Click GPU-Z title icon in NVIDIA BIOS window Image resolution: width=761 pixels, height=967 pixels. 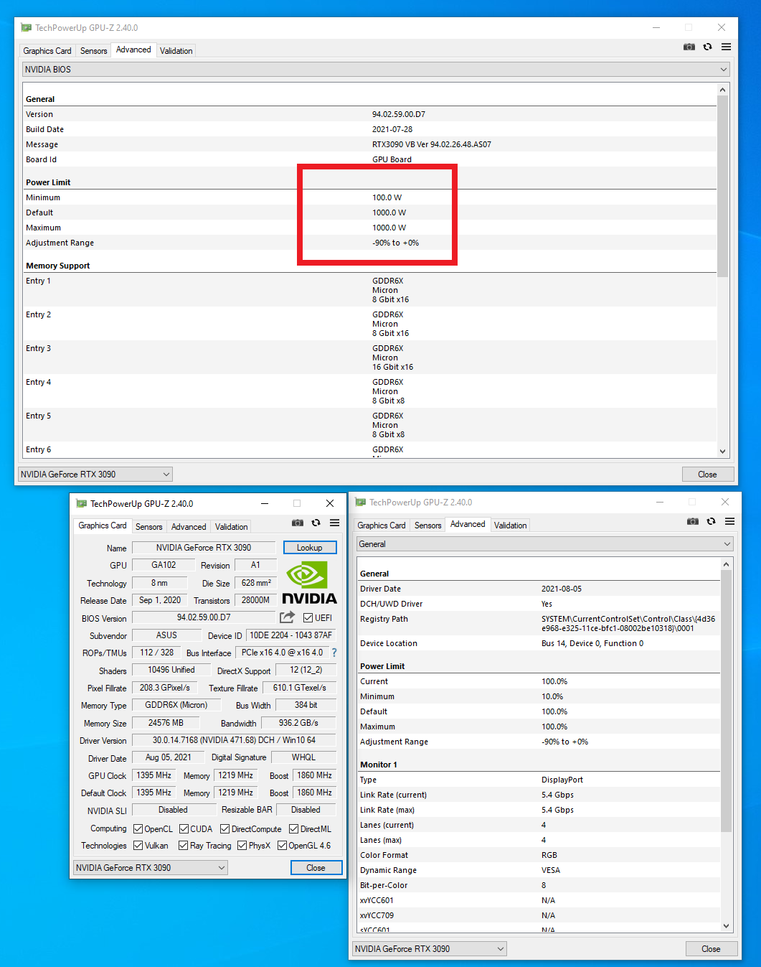(x=27, y=28)
